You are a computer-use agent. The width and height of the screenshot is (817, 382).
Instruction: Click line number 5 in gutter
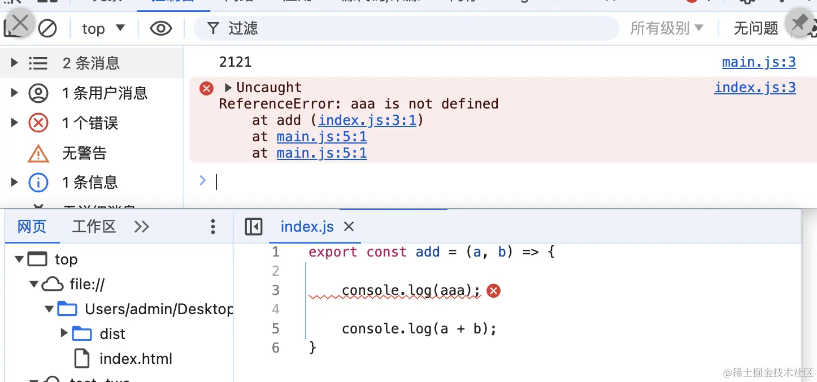275,328
